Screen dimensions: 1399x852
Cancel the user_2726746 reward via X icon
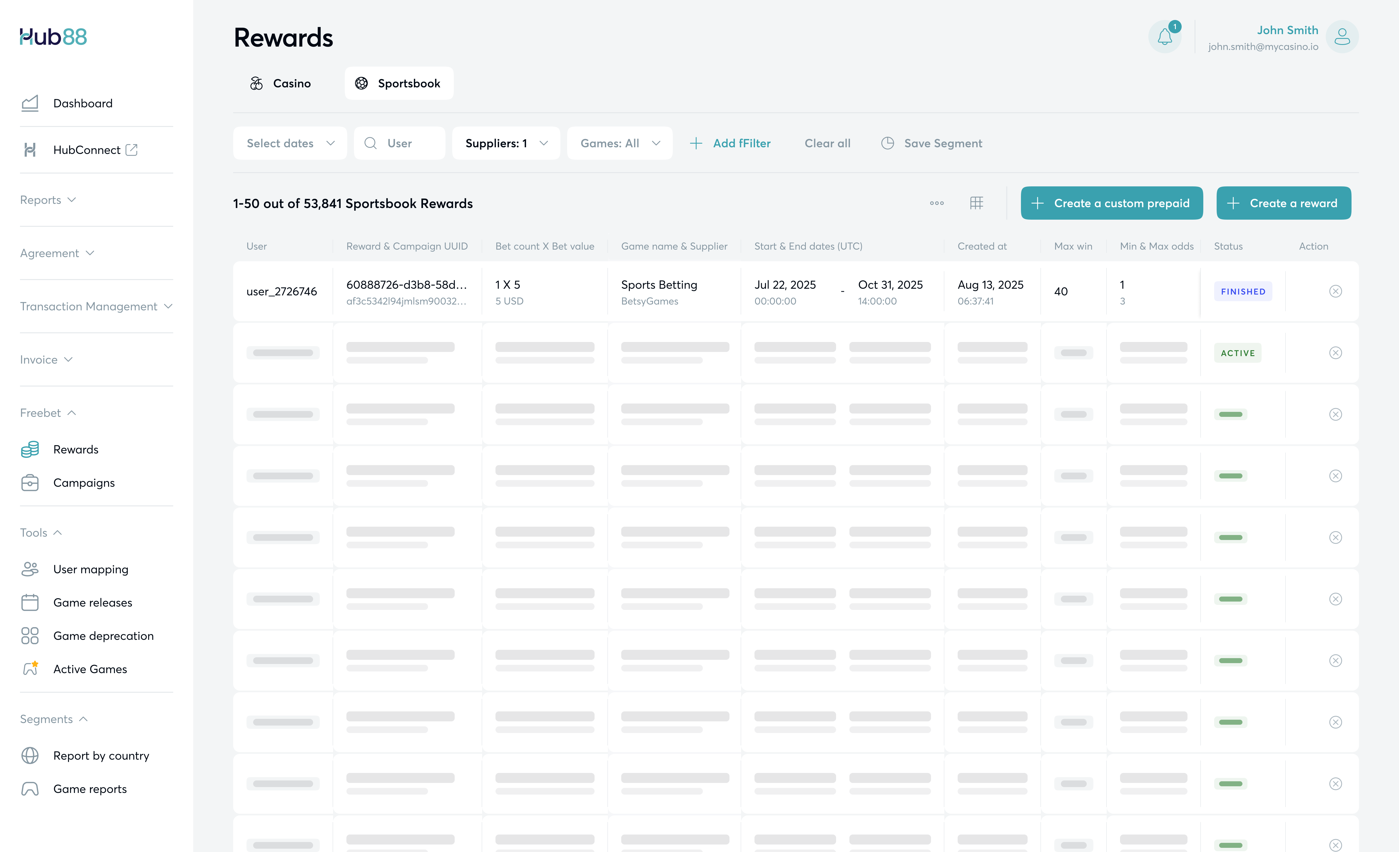pos(1335,291)
